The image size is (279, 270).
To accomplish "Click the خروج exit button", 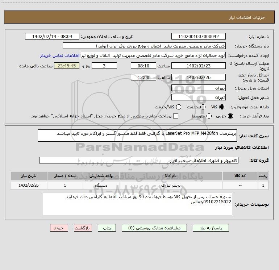I will 59,228.
